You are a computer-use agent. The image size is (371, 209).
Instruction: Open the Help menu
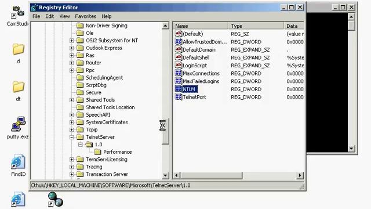(107, 16)
